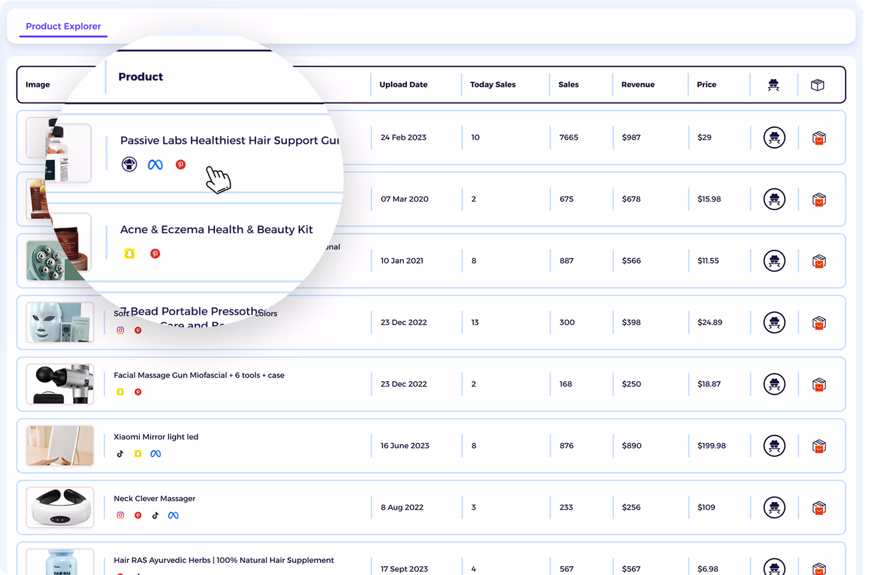Click the TikTok icon under Xiaomi Mirror light led
Image resolution: width=874 pixels, height=575 pixels.
tap(120, 454)
